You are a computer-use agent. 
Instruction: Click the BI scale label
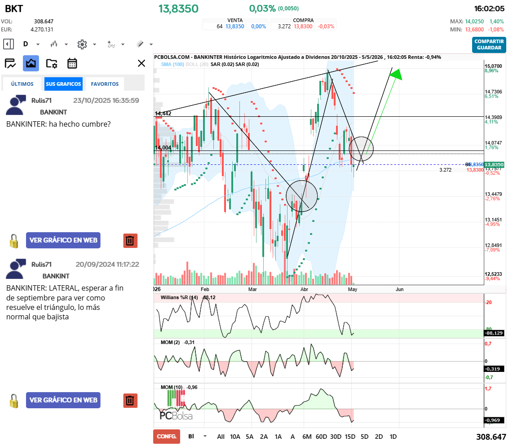point(191,437)
